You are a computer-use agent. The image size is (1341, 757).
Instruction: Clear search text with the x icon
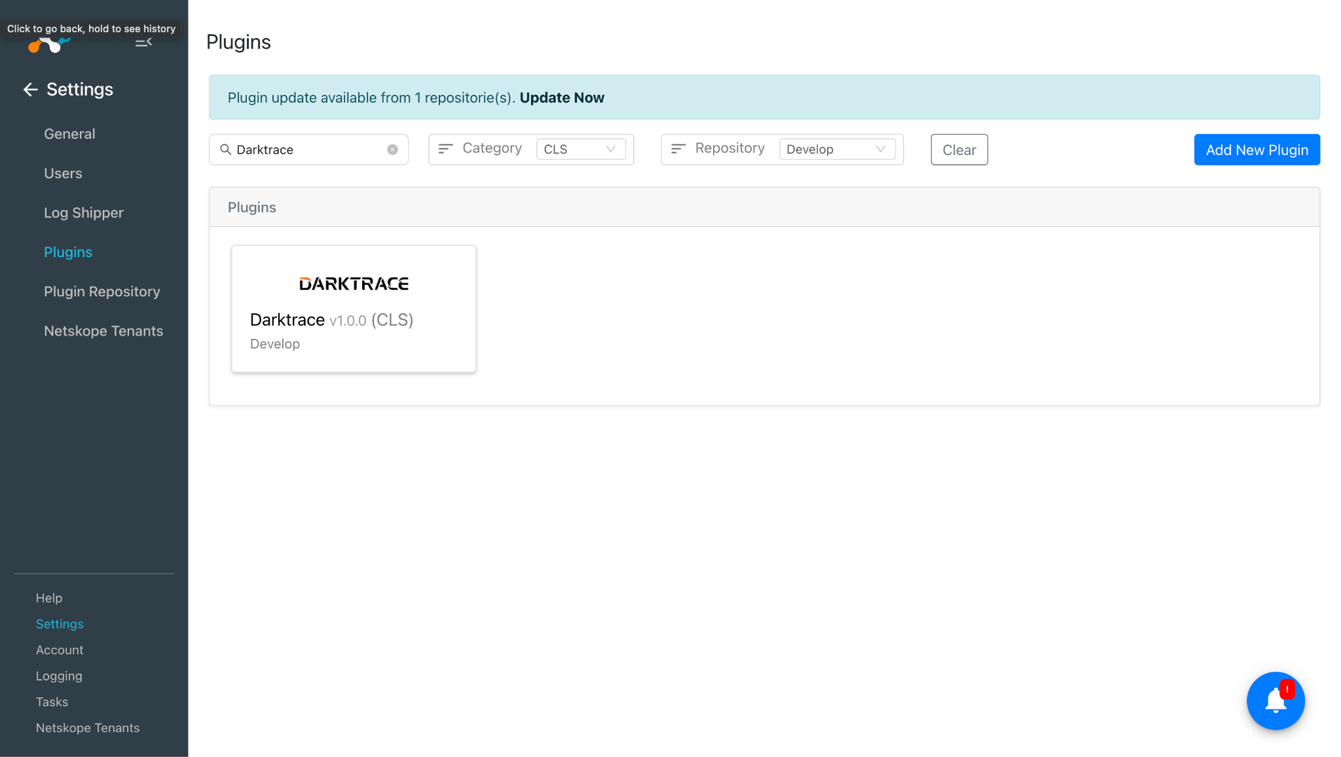click(x=392, y=150)
